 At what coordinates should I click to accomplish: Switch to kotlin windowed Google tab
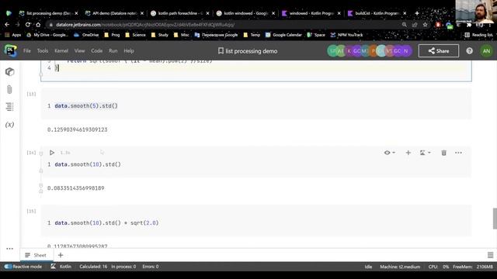point(245,13)
